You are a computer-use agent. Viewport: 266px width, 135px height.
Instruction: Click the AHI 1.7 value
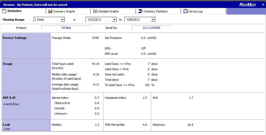(191, 98)
